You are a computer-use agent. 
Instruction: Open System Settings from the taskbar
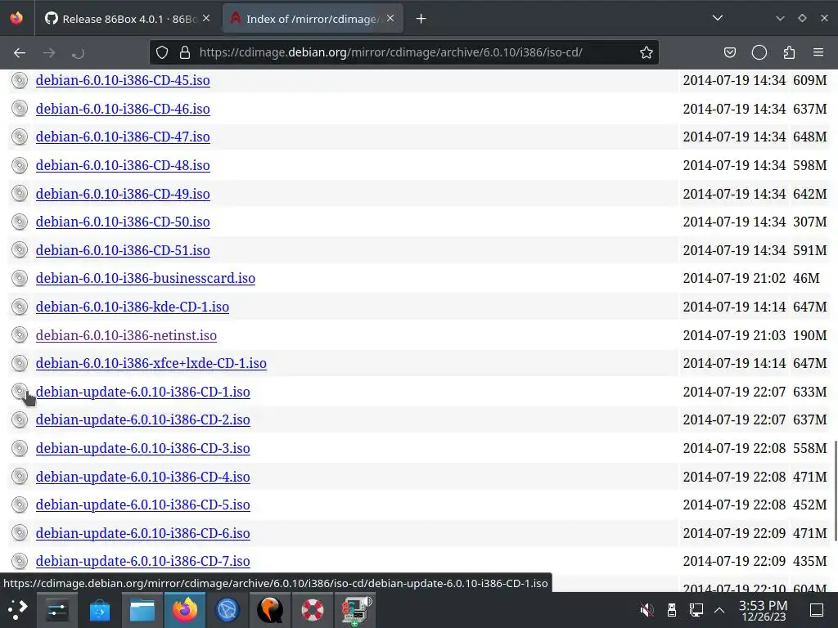pos(57,609)
